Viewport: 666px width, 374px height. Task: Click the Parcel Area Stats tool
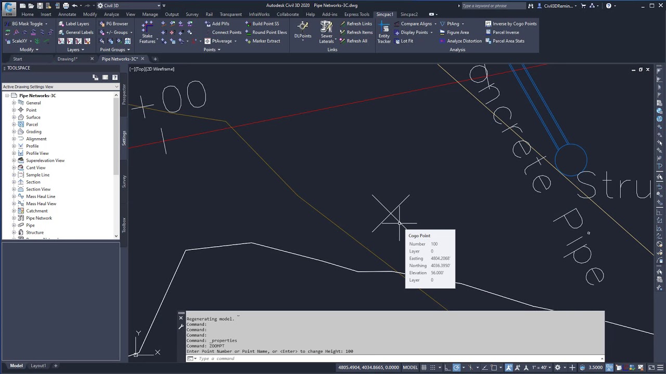pyautogui.click(x=505, y=41)
